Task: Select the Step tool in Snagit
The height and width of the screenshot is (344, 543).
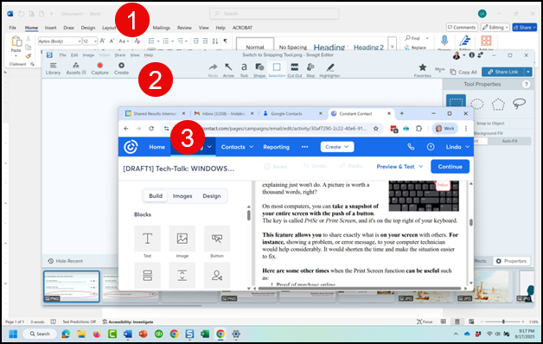Action: tap(310, 70)
